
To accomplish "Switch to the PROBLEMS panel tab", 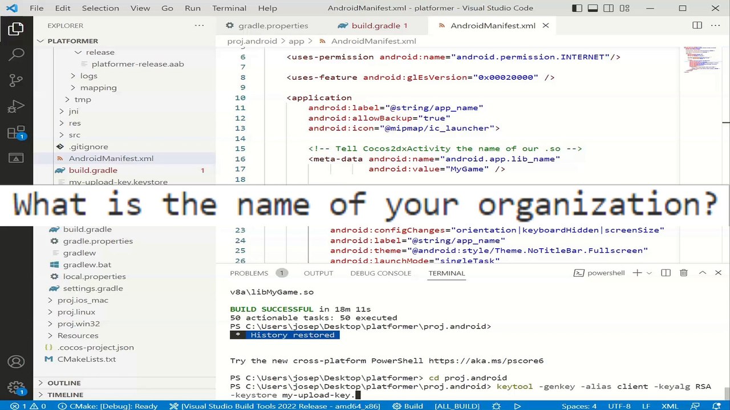I will pyautogui.click(x=249, y=273).
